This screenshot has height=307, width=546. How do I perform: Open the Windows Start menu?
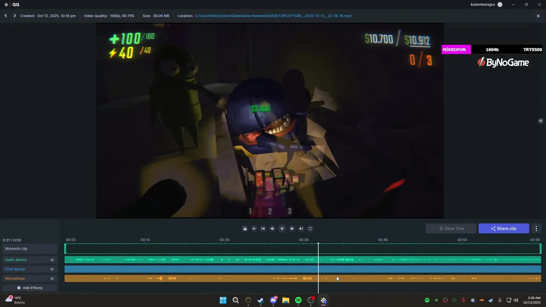click(x=223, y=300)
